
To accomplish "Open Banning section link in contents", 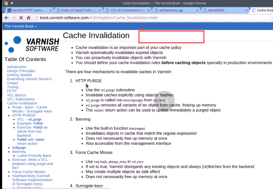I will click(19, 152).
